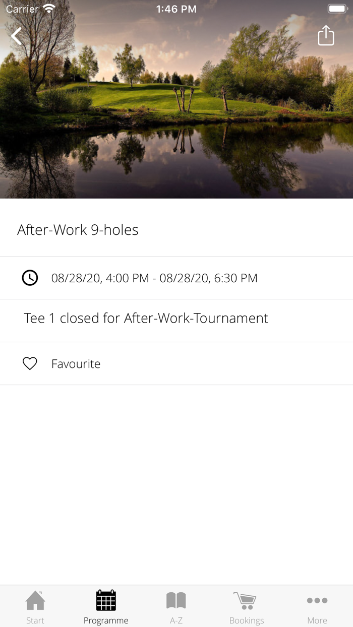This screenshot has height=627, width=353.
Task: Click the After-Work 9-holes title
Action: click(78, 230)
